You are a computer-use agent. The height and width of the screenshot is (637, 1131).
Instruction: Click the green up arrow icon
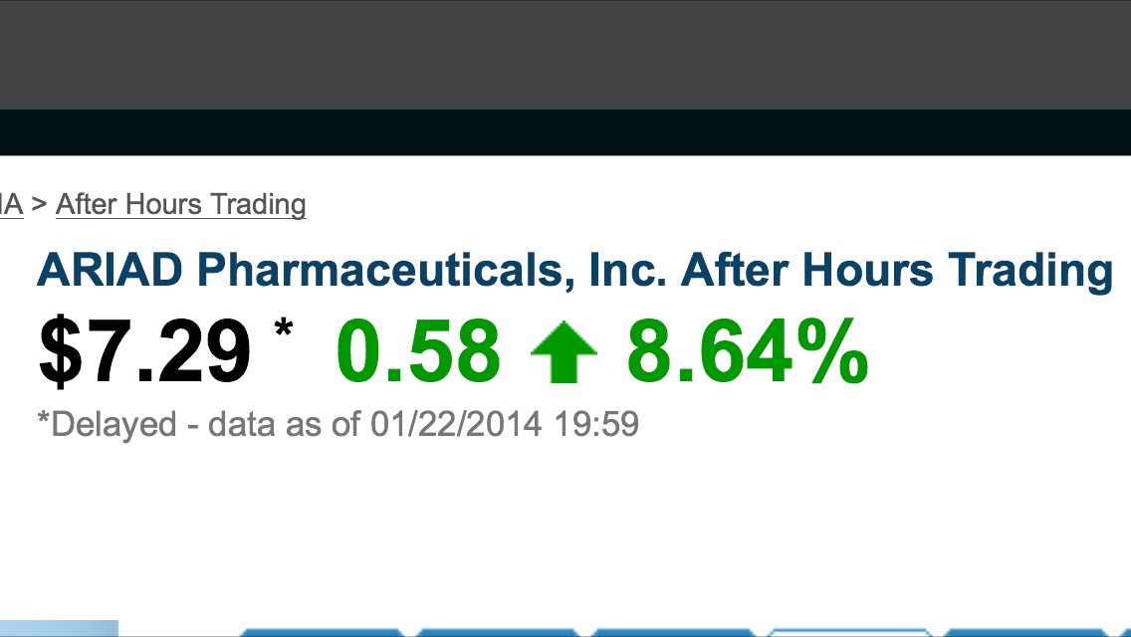pyautogui.click(x=564, y=352)
